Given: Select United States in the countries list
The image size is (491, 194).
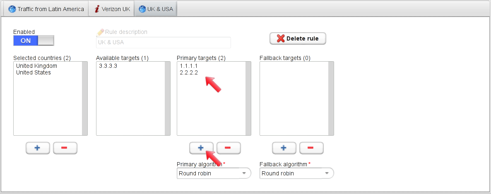Looking at the screenshot, I should coord(34,72).
